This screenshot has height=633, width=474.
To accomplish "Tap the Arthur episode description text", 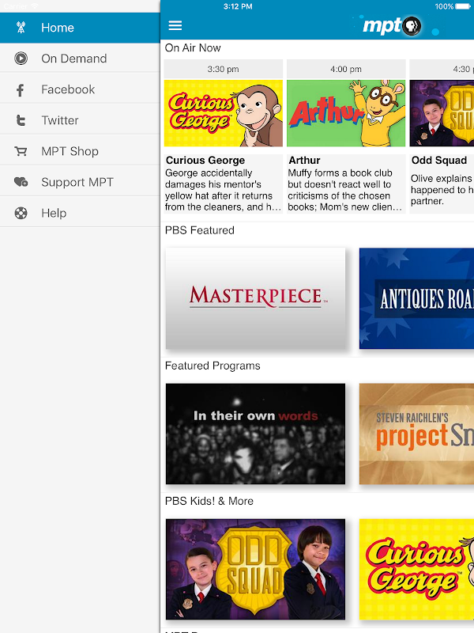I will [x=346, y=190].
